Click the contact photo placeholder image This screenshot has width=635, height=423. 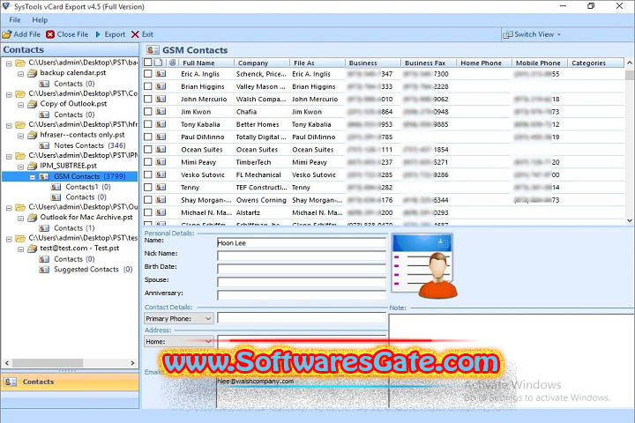click(425, 265)
